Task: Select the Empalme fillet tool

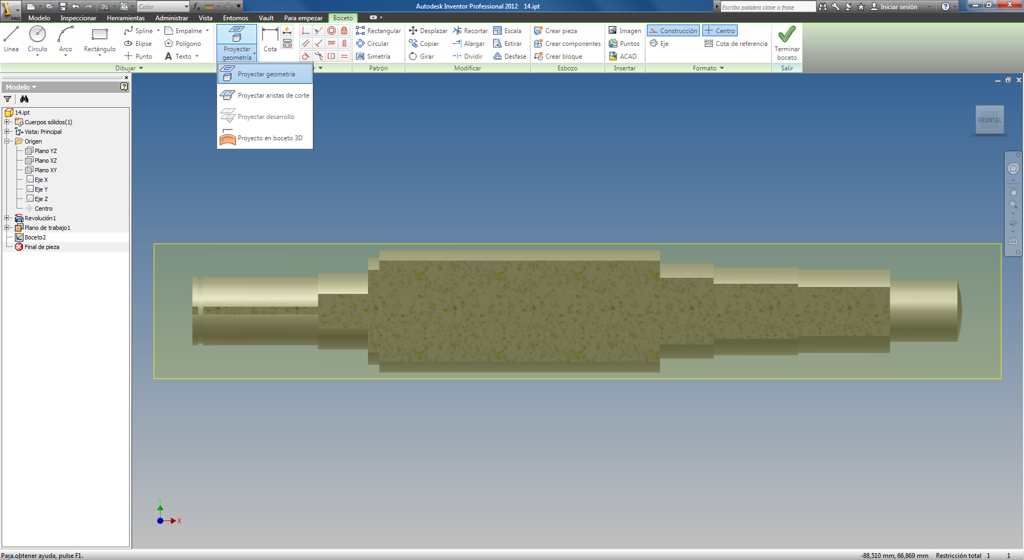Action: click(183, 31)
